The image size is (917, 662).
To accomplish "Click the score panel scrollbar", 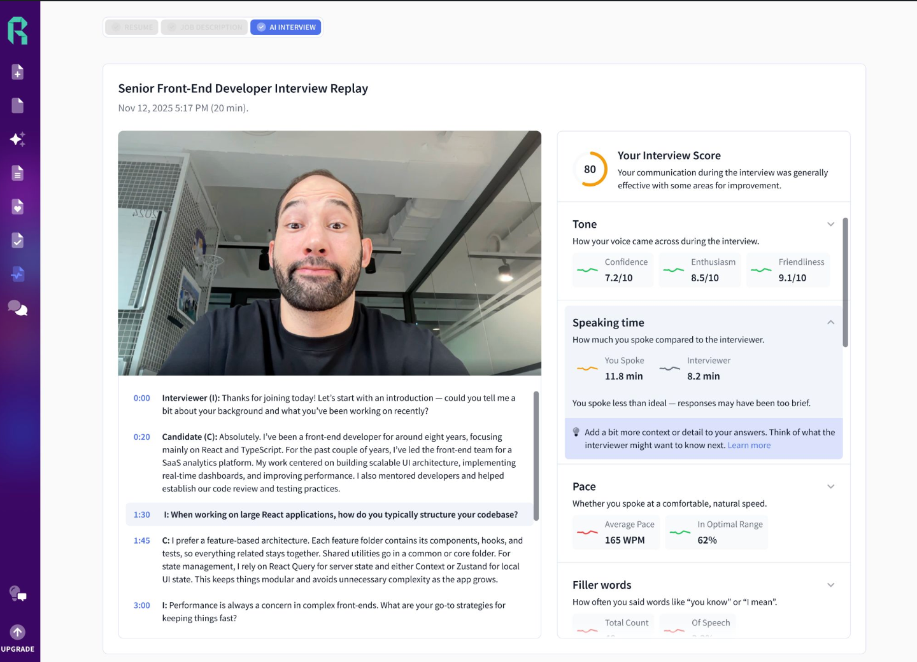I will click(846, 283).
